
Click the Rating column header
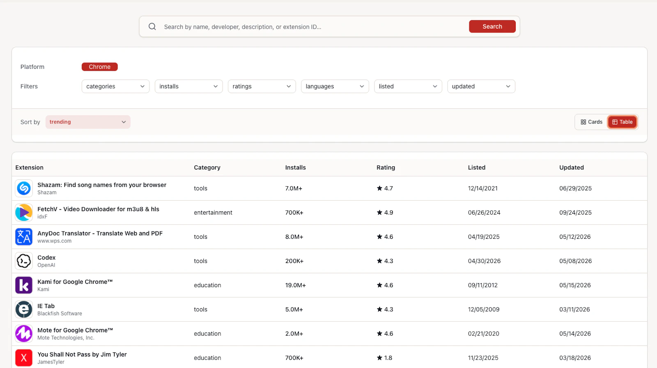click(386, 167)
